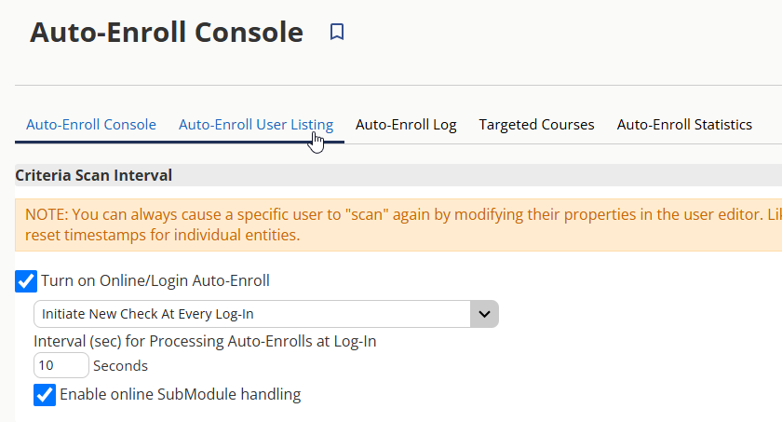Screen dimensions: 782x422
Task: View the Auto-Enroll Statistics tab
Action: [684, 124]
